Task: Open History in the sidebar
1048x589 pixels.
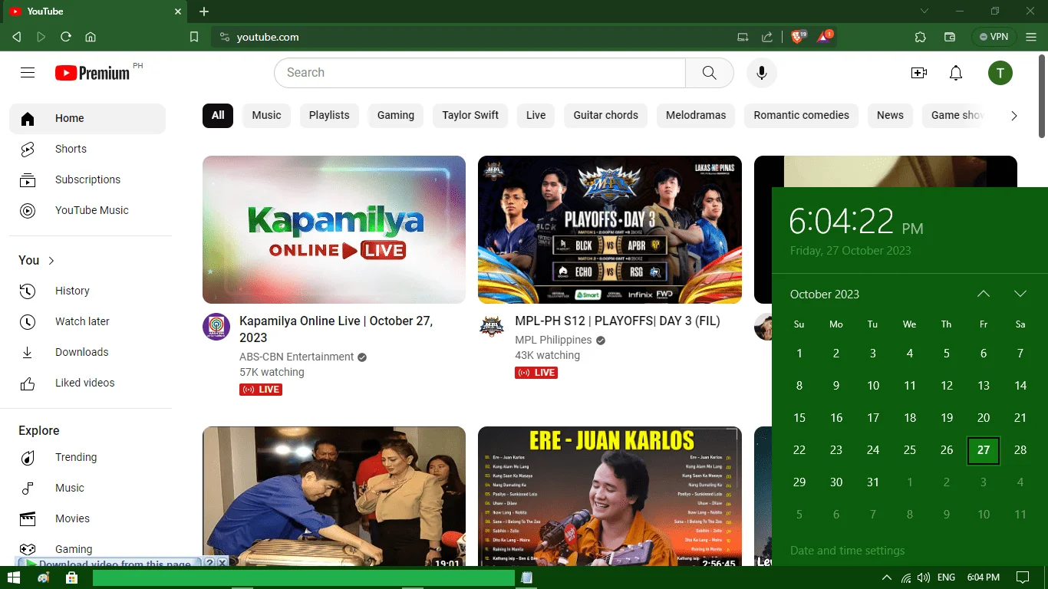Action: pos(87,291)
